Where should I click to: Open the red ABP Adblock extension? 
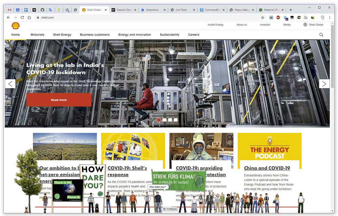click(278, 18)
